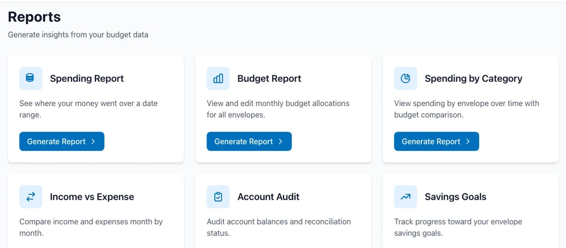Click the Account Audit clipboard icon
This screenshot has height=248, width=566.
click(218, 196)
